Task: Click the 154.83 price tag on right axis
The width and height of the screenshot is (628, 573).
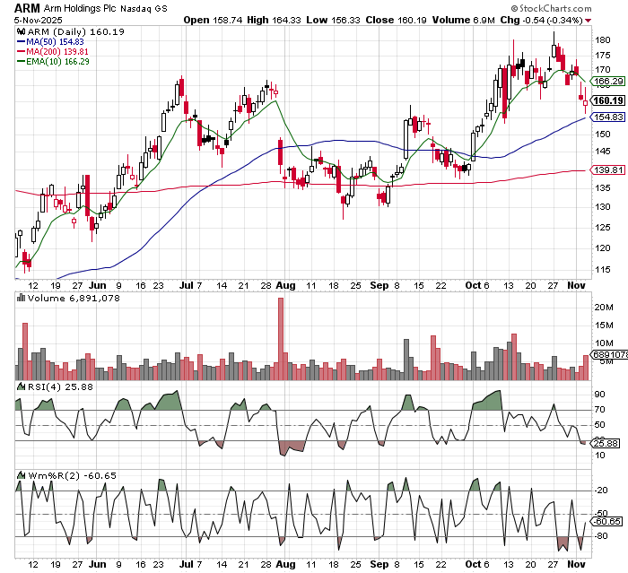Action: (x=608, y=117)
